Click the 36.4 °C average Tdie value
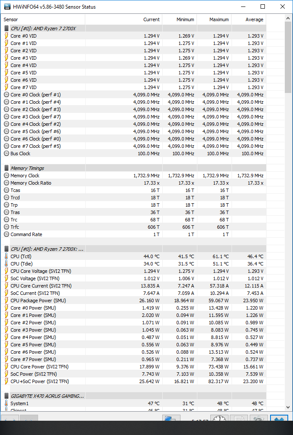293x435 pixels. 255,264
